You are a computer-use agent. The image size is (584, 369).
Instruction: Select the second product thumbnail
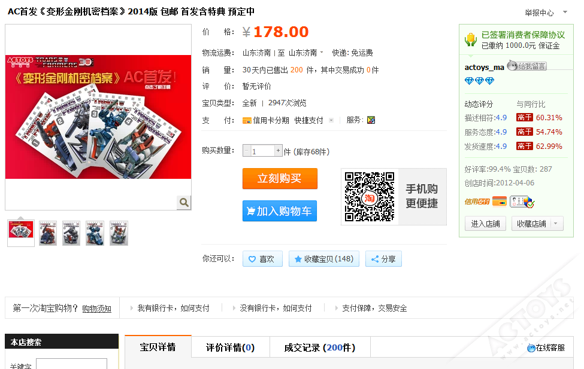point(48,233)
